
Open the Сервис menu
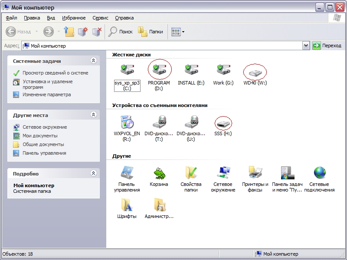(100, 18)
